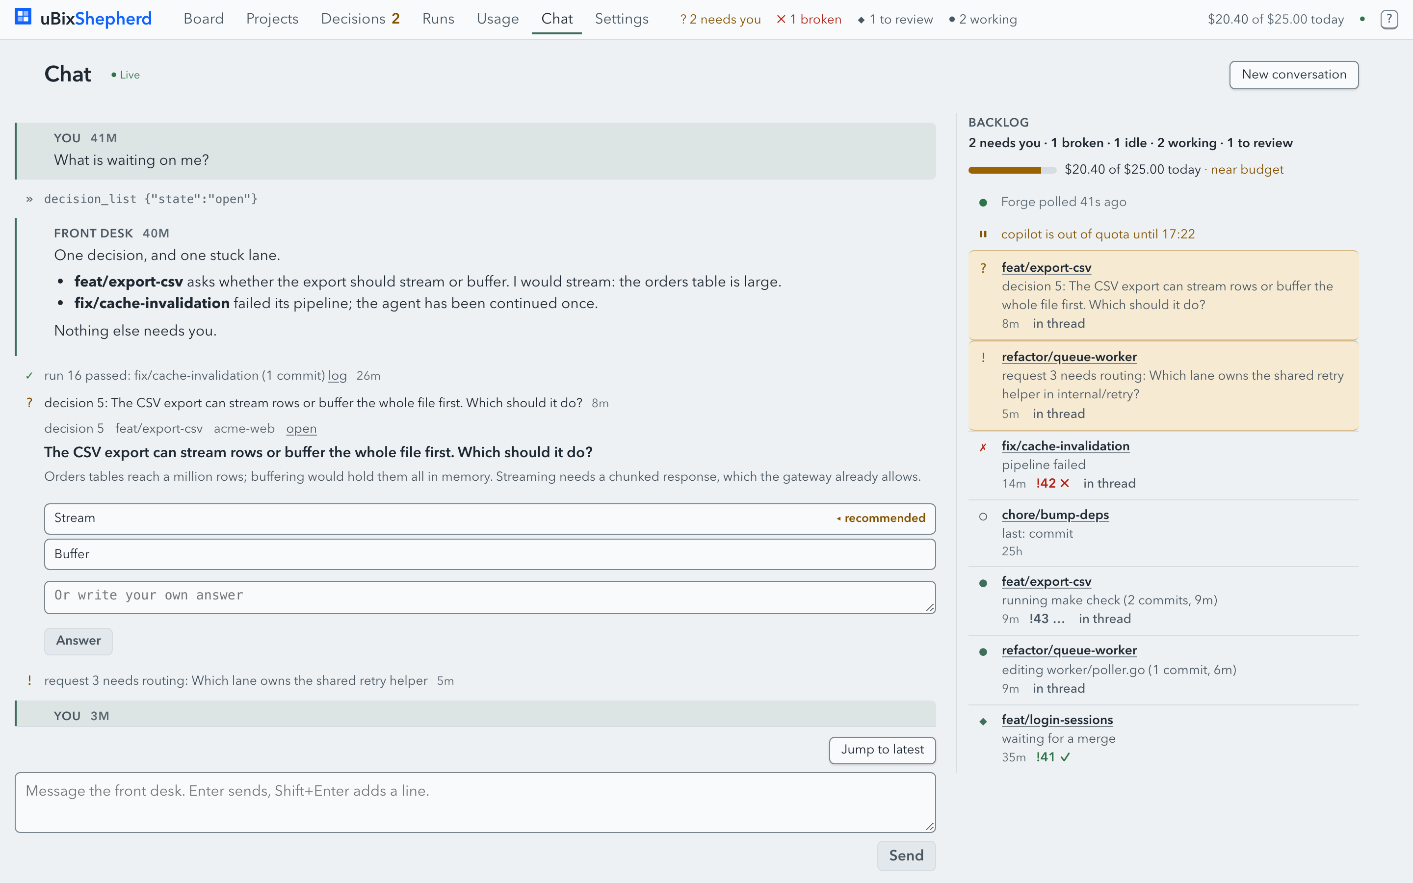Open the chore/bump-deps backlog link
The height and width of the screenshot is (883, 1413).
point(1055,515)
